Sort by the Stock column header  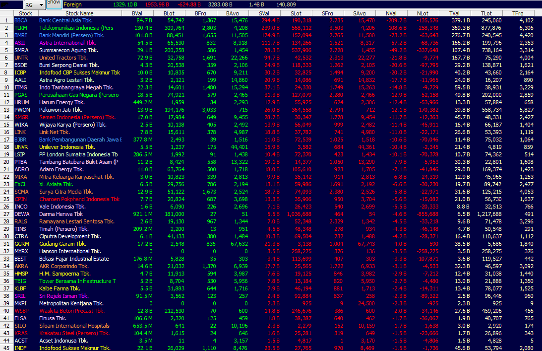(x=26, y=13)
